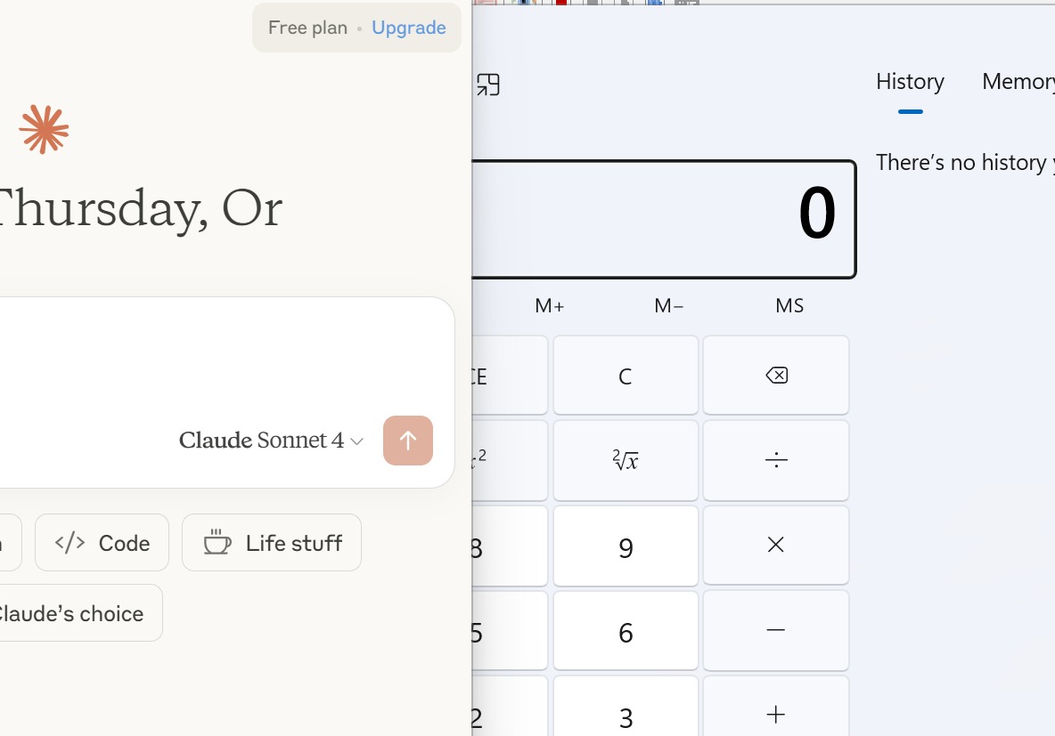The image size is (1055, 736).
Task: Click the Upgrade plan link
Action: click(x=408, y=28)
